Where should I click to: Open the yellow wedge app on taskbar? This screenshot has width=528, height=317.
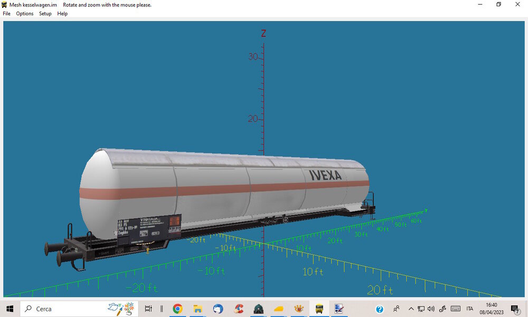click(x=278, y=309)
